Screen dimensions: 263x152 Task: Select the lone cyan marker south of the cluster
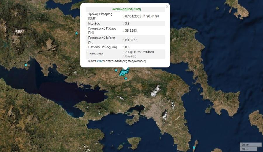(x=126, y=78)
